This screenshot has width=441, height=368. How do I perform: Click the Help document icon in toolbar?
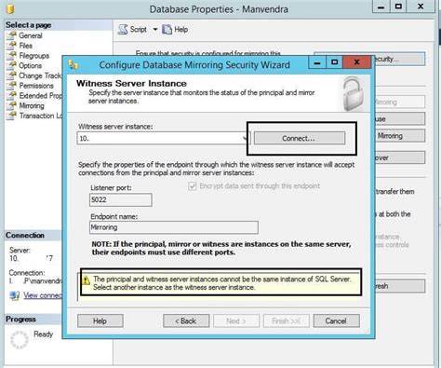(x=167, y=30)
